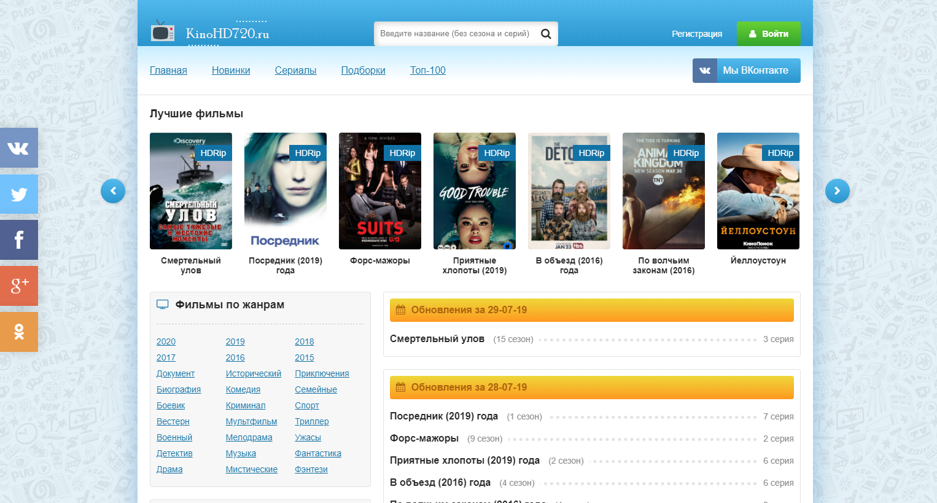Open the VK share icon in sidebar
Image resolution: width=937 pixels, height=503 pixels.
pos(19,147)
